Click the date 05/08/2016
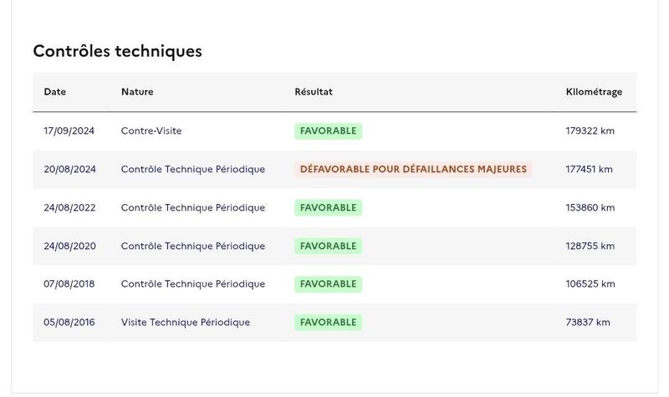The height and width of the screenshot is (397, 669). click(x=69, y=323)
